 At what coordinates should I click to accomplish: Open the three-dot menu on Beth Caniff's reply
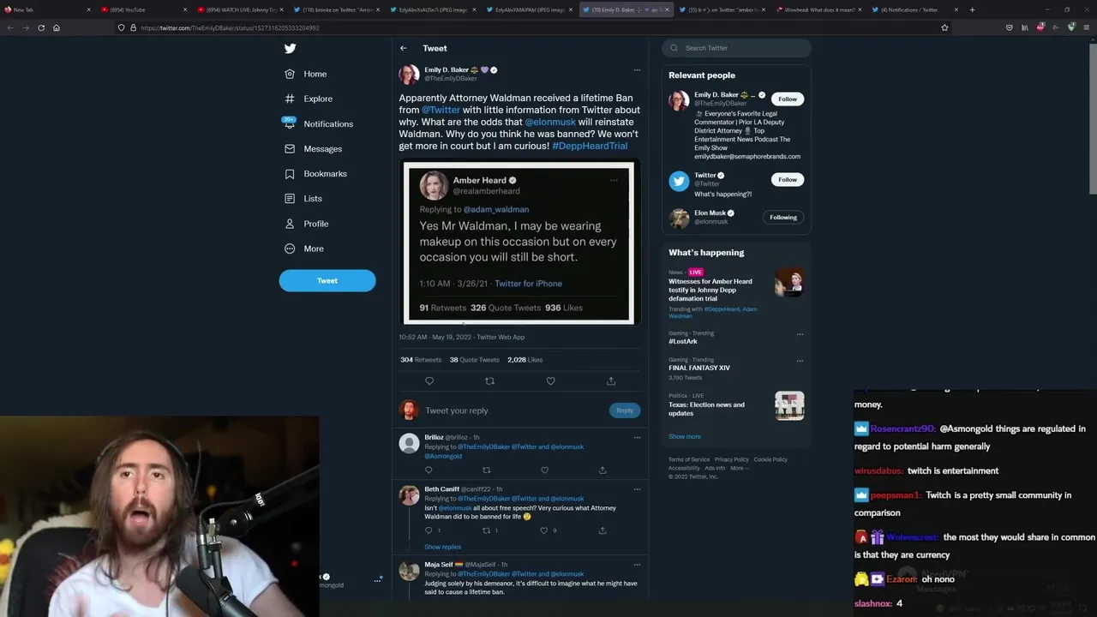click(x=637, y=489)
